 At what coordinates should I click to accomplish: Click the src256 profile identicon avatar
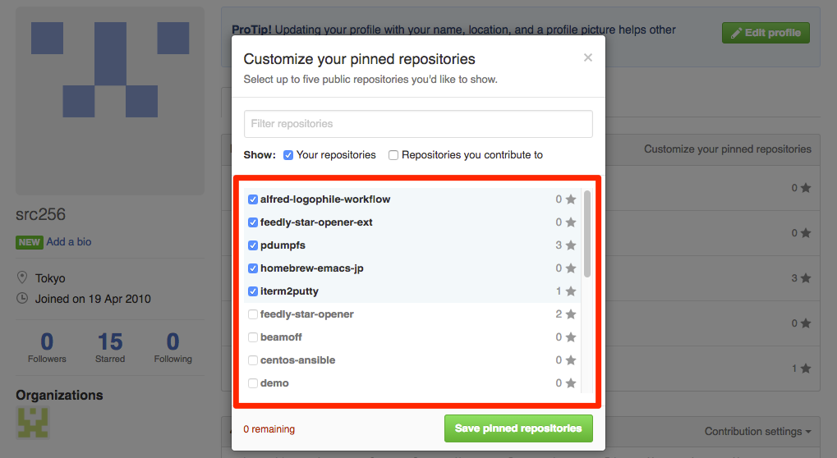(x=110, y=102)
